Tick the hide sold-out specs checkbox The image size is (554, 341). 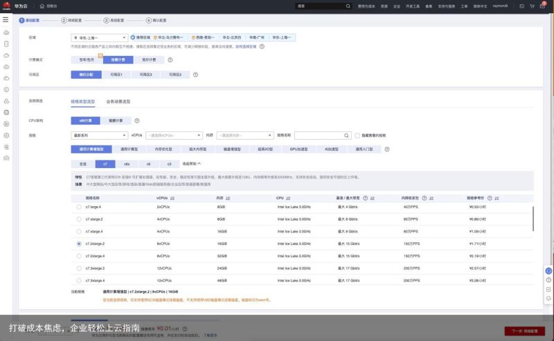357,136
